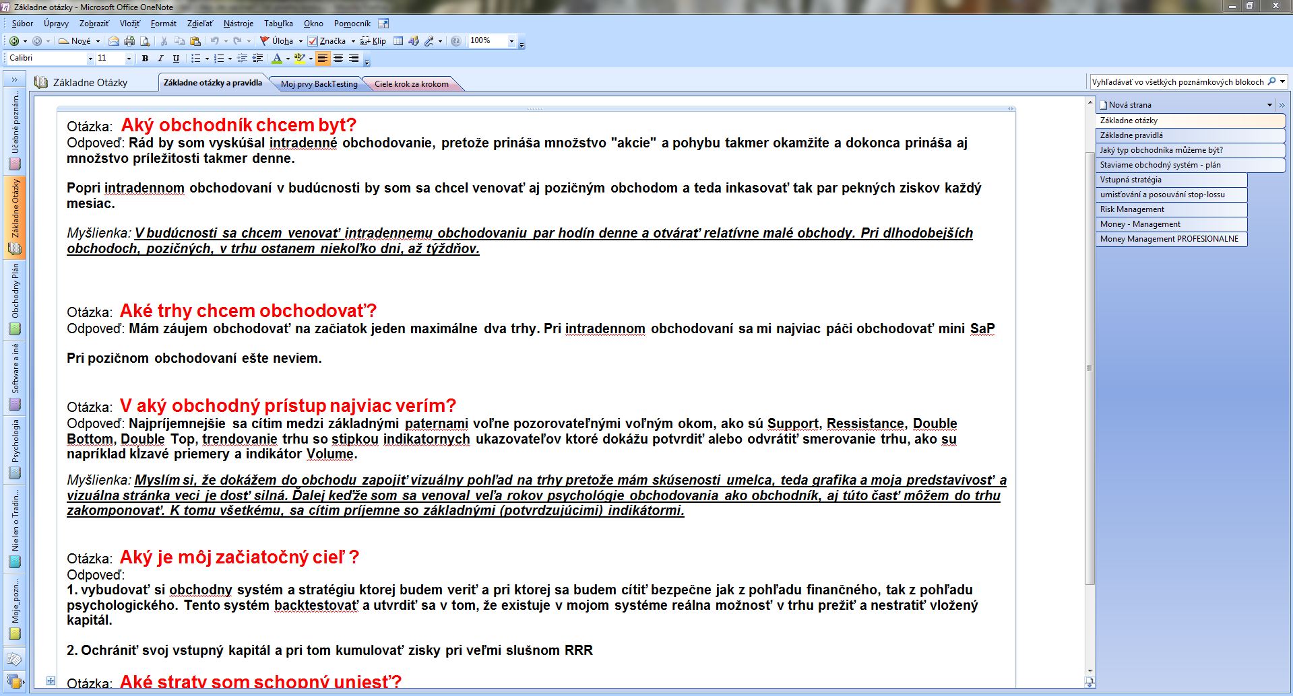This screenshot has height=696, width=1293.
Task: Open the Úloha dropdown arrow
Action: pyautogui.click(x=301, y=41)
